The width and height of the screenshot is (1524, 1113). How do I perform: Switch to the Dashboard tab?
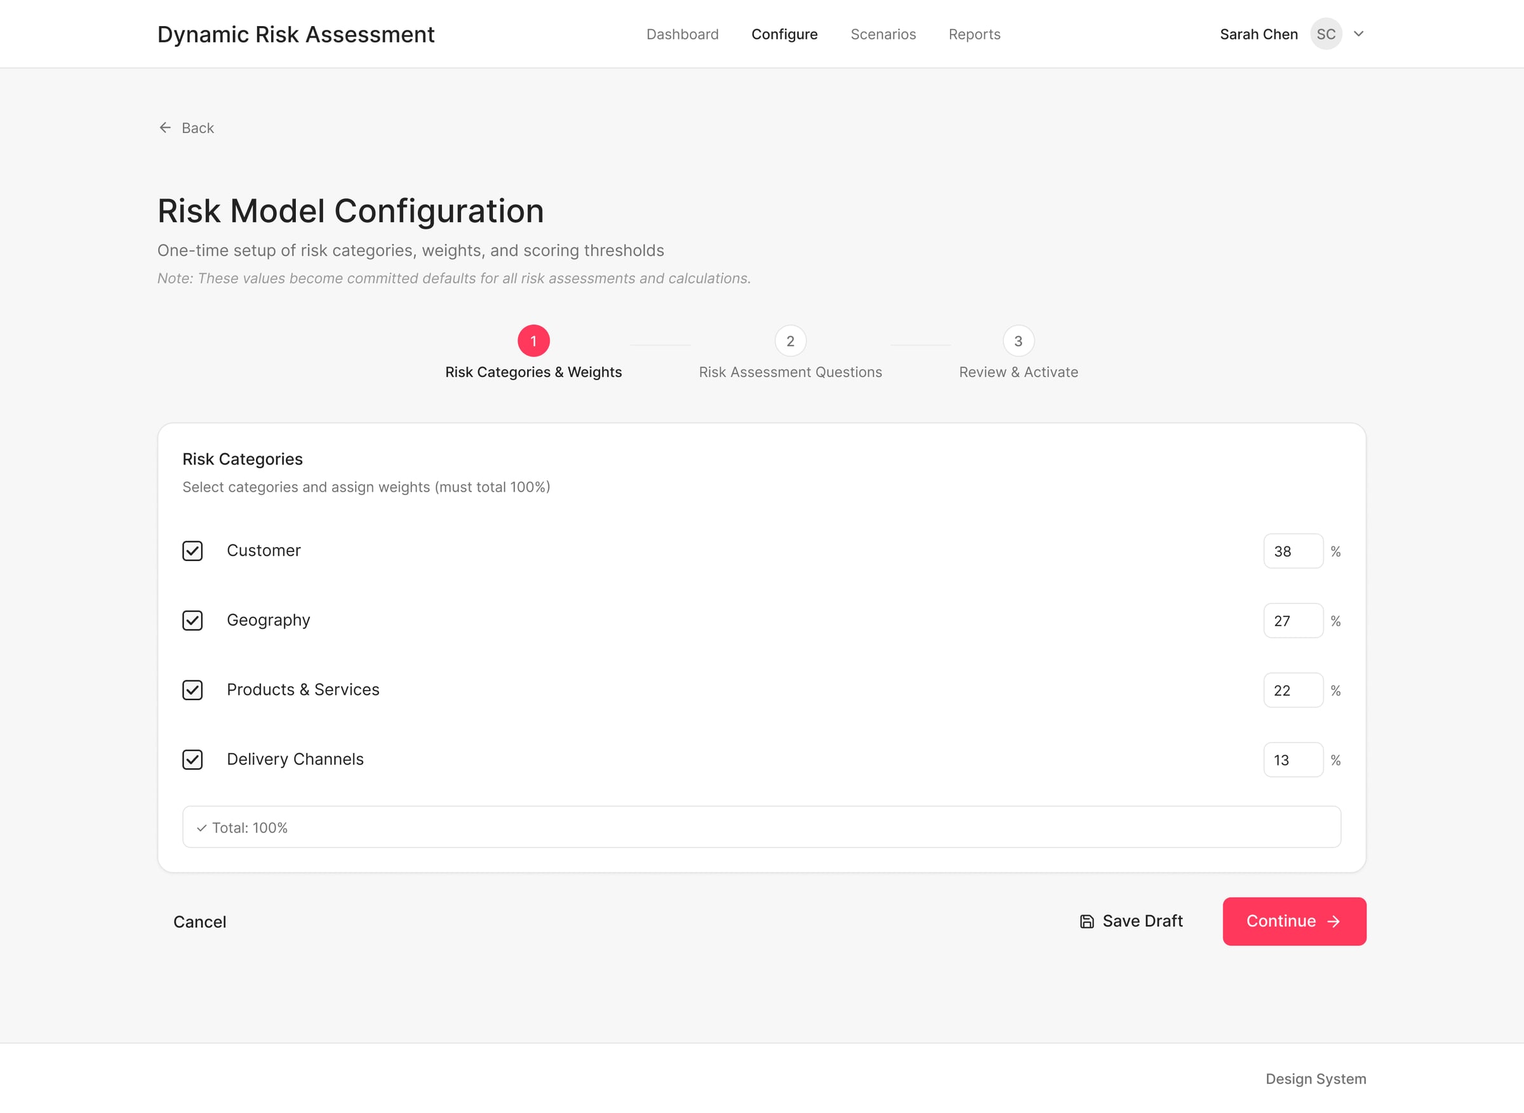682,34
